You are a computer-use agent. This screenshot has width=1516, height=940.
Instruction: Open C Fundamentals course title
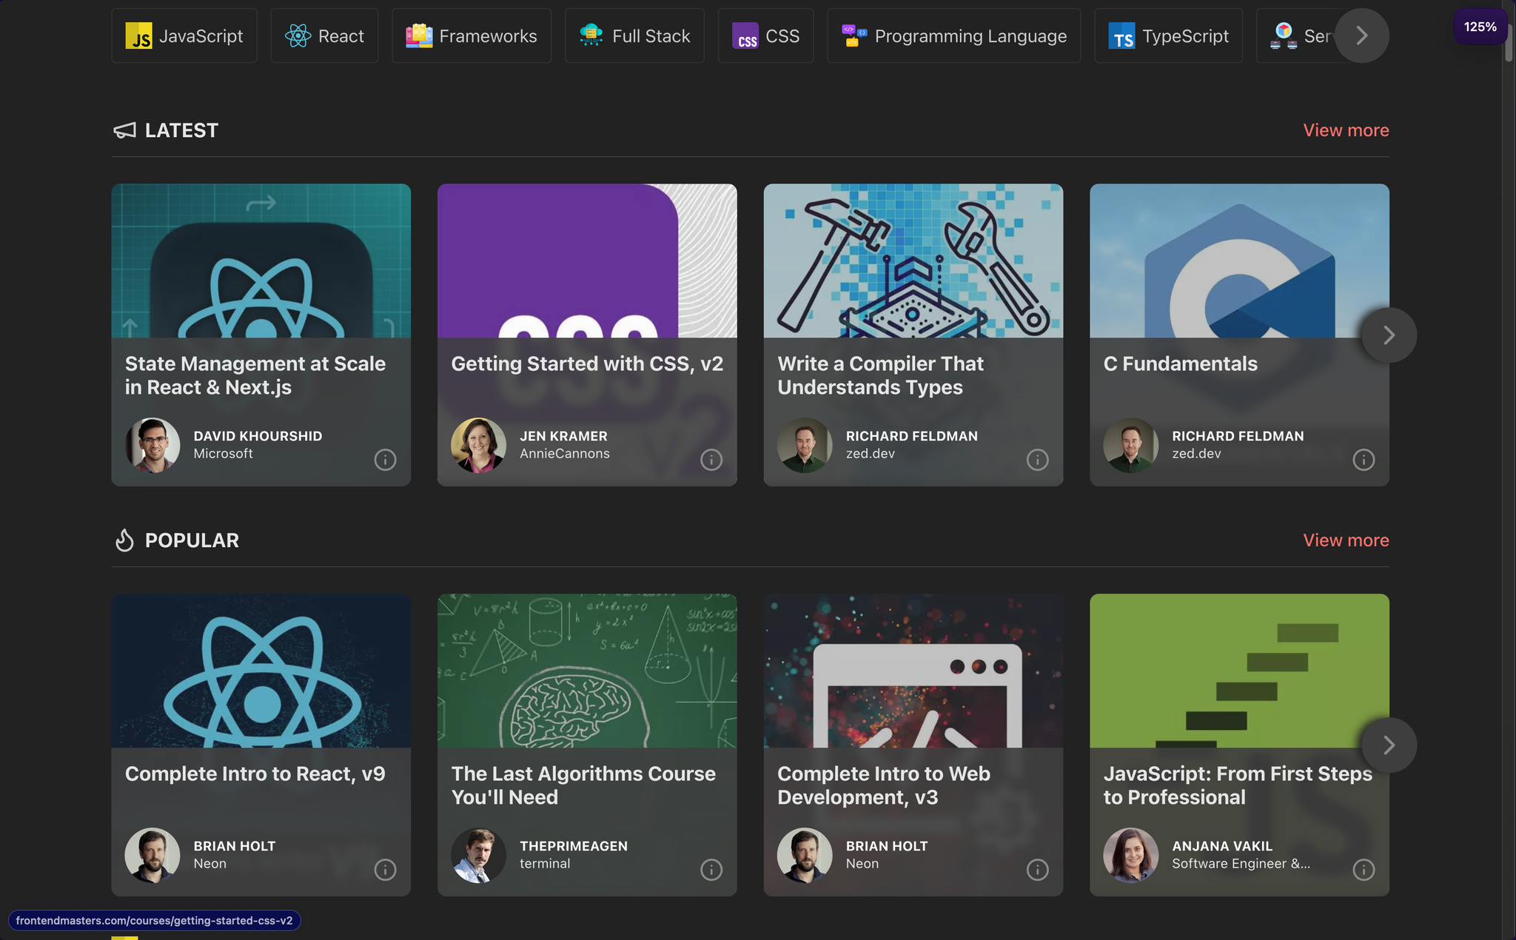pos(1180,363)
